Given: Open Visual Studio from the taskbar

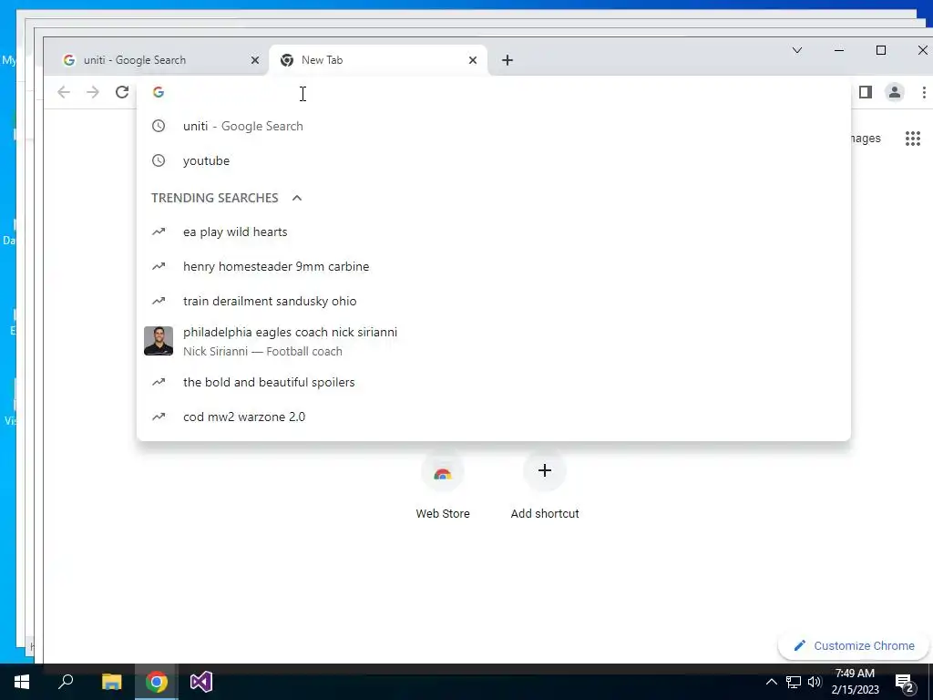Looking at the screenshot, I should pyautogui.click(x=201, y=682).
